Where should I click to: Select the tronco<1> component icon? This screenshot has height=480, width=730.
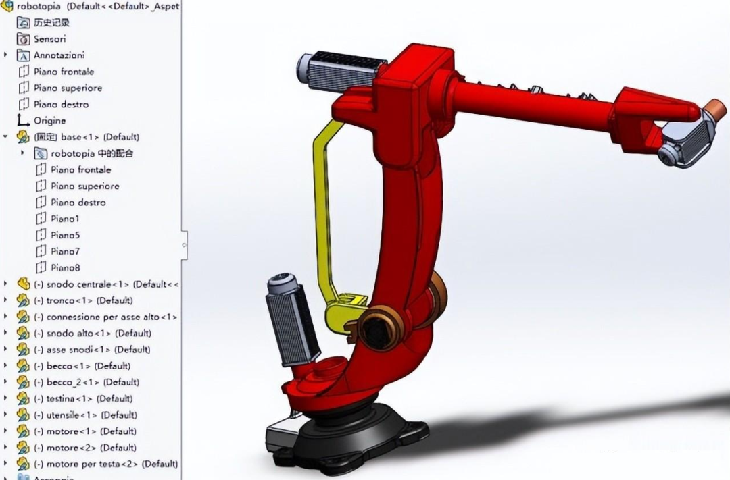(x=24, y=300)
